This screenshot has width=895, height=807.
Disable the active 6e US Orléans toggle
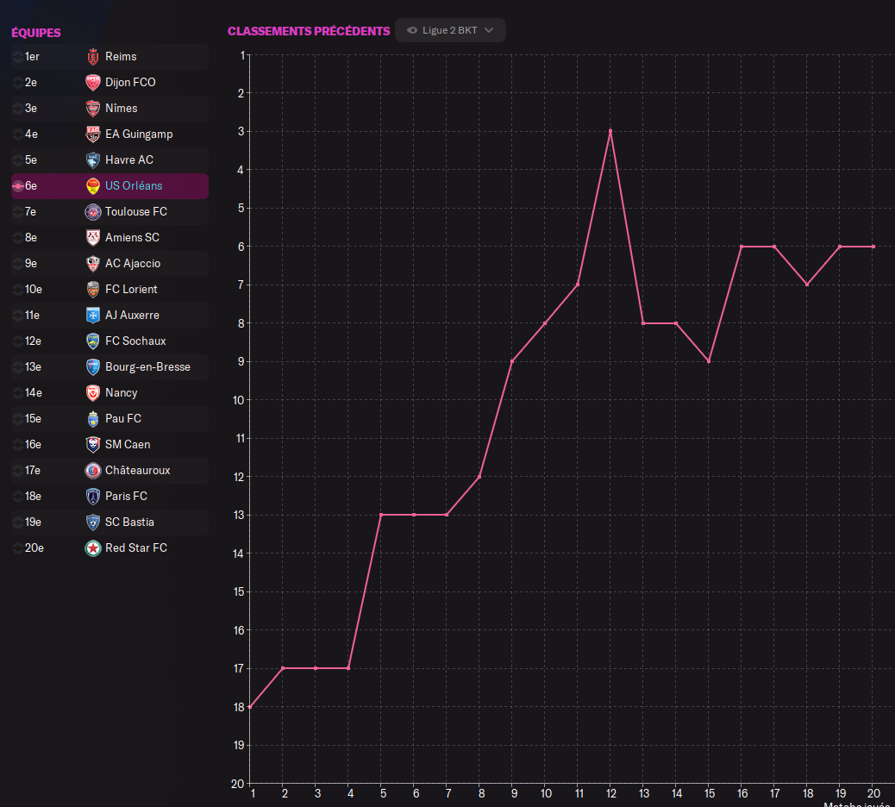click(x=18, y=186)
